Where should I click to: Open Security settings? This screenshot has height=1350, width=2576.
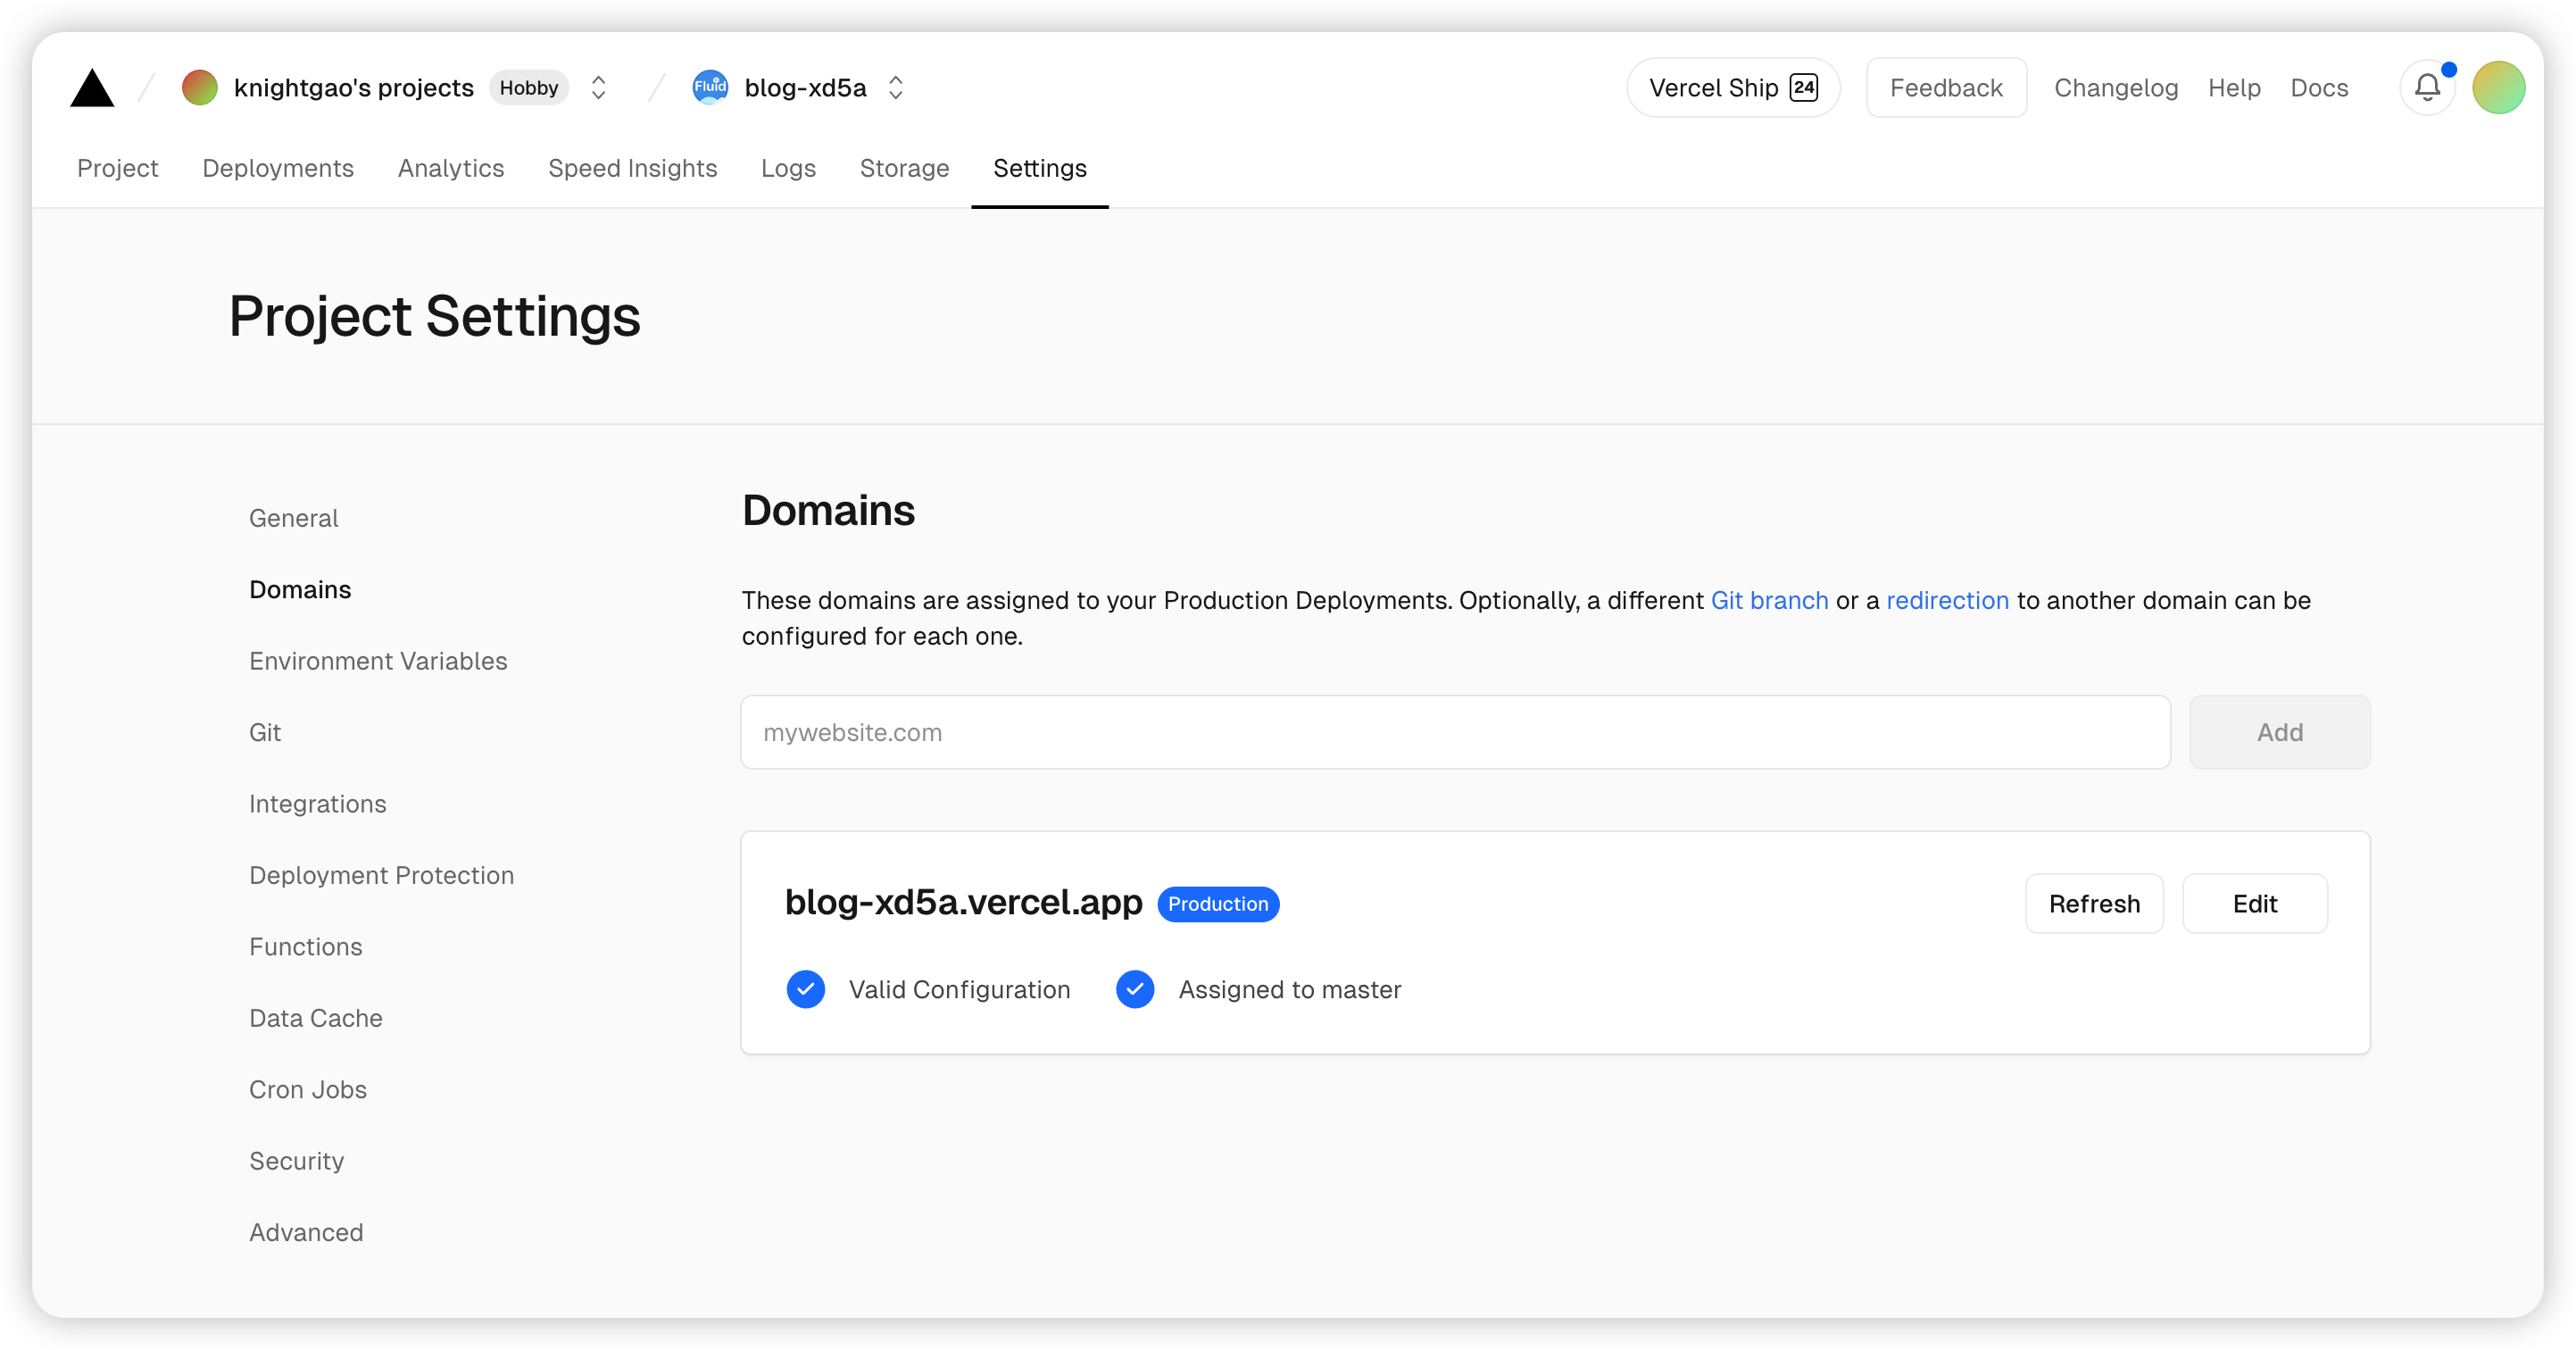click(x=297, y=1161)
